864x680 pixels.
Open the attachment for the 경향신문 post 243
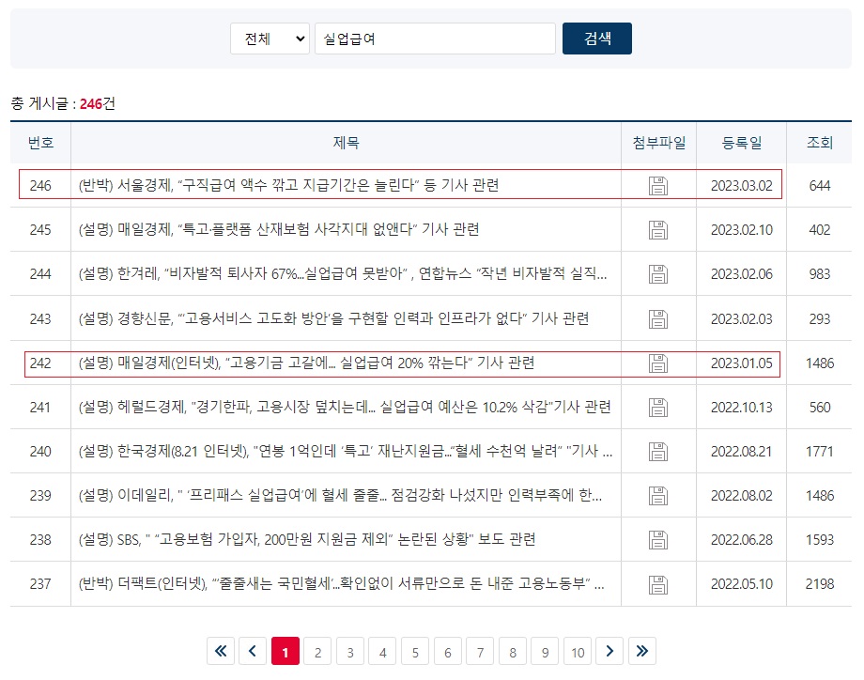click(x=658, y=317)
